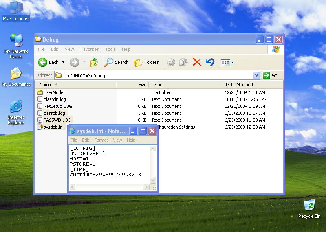Expand the Back history dropdown arrow
326x232 pixels.
point(64,62)
